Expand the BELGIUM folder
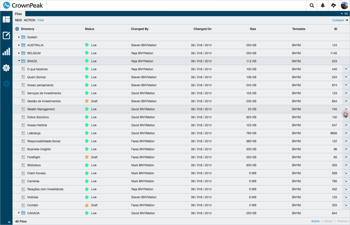350x225 pixels. click(x=19, y=53)
